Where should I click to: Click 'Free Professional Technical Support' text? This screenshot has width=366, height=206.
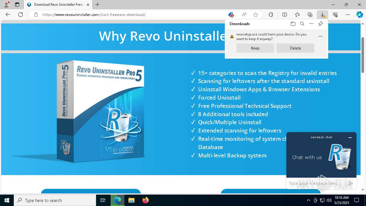point(245,106)
